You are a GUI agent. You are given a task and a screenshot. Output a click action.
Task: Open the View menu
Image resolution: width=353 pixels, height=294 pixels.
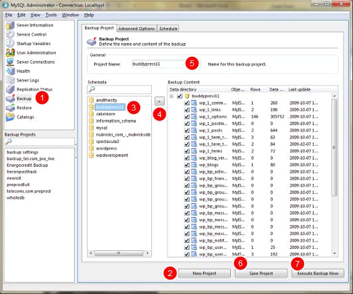[35, 15]
